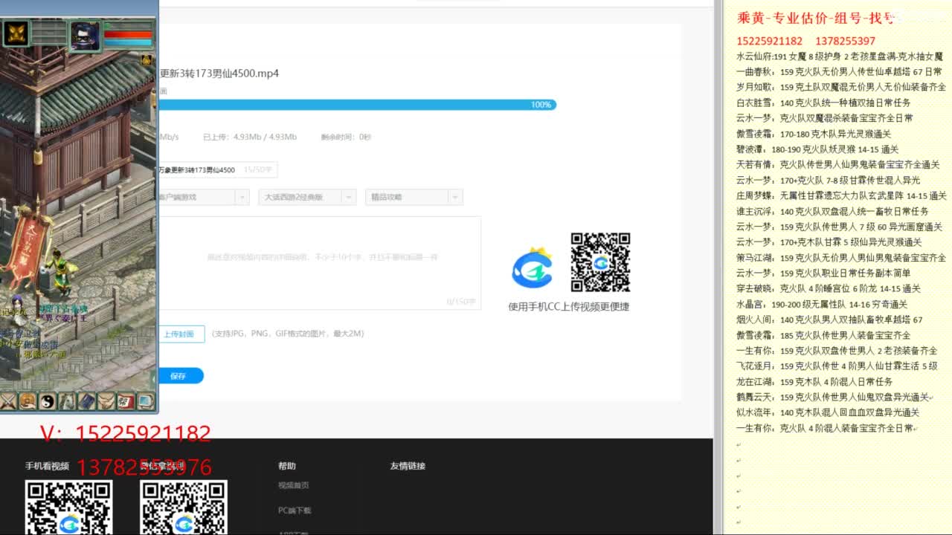This screenshot has height=535, width=952.
Task: Open the 大话西游2经典版 game dropdown
Action: coord(308,197)
